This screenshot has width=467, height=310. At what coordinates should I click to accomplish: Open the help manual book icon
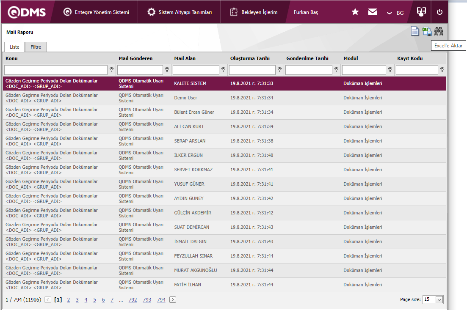421,12
